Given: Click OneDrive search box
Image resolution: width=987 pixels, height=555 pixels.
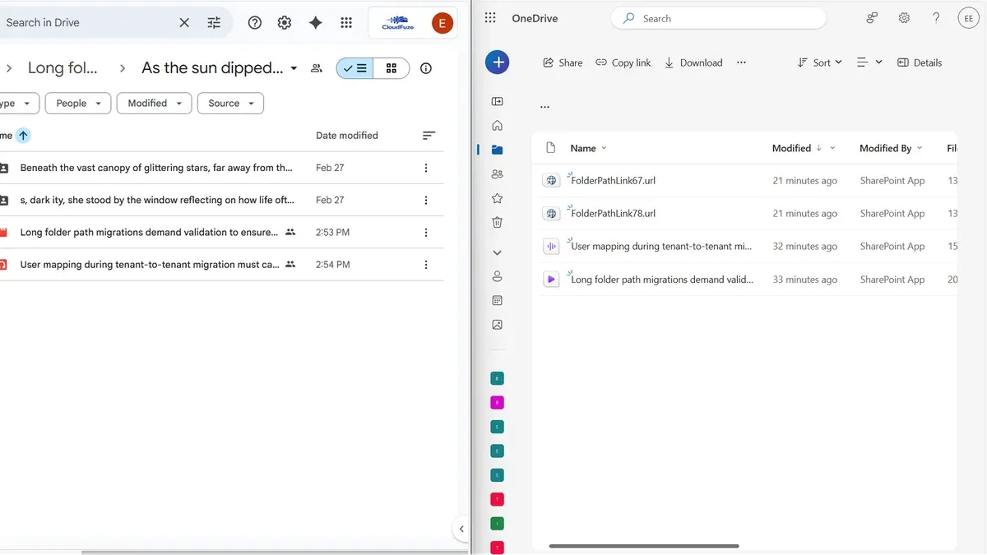Looking at the screenshot, I should click(718, 18).
